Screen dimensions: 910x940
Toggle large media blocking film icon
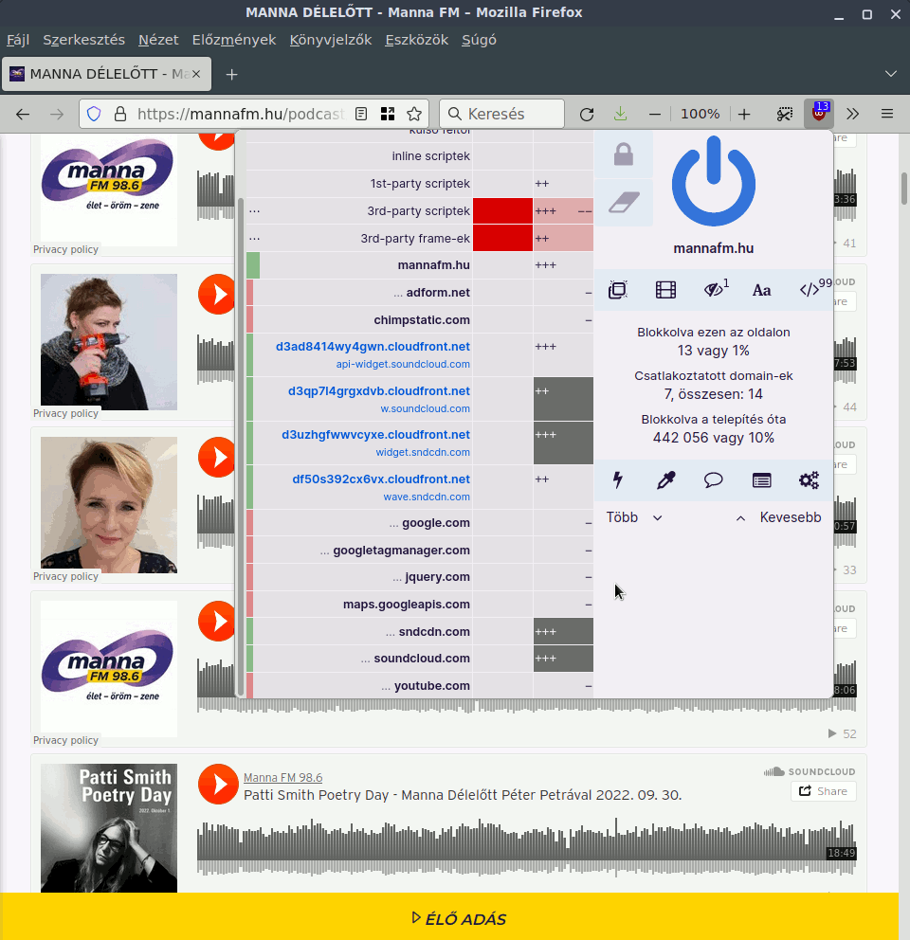pos(665,290)
